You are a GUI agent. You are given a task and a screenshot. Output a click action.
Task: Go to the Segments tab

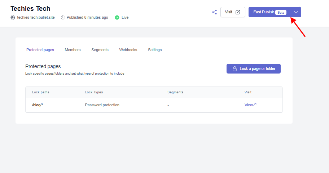tap(100, 50)
